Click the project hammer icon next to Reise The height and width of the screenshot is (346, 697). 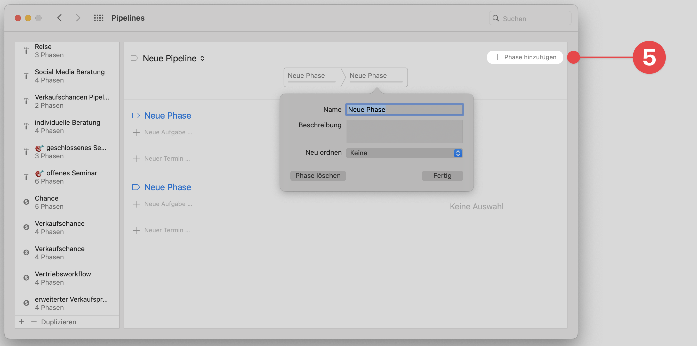(26, 51)
